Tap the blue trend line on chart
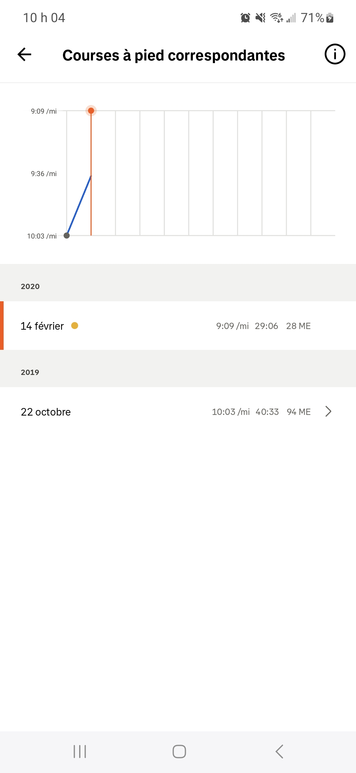 [x=79, y=205]
